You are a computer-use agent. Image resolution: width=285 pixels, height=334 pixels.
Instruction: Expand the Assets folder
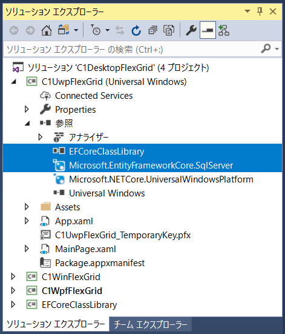[27, 207]
